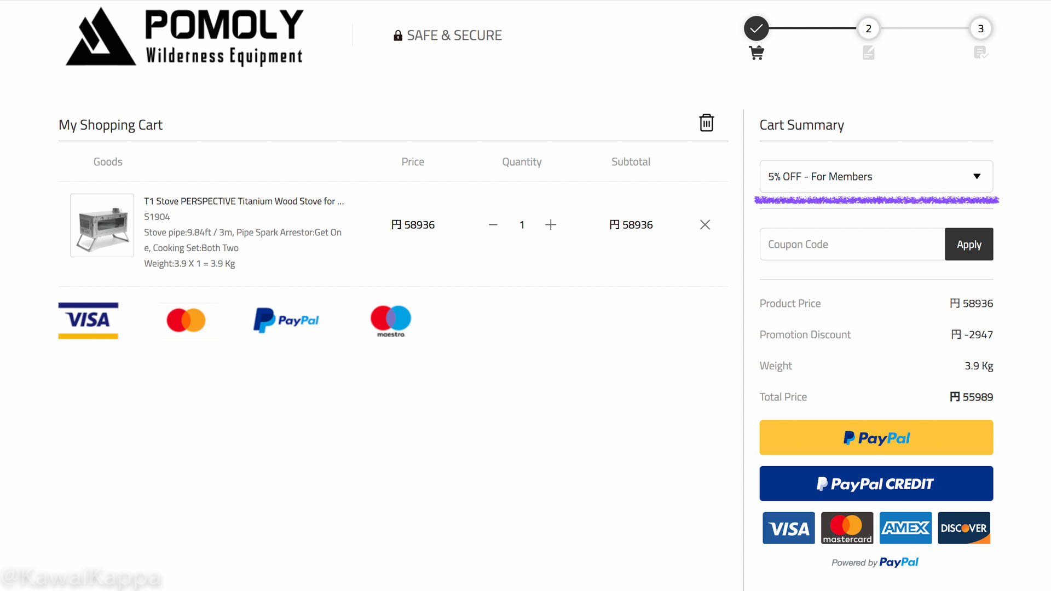
Task: Click the shopping cart step icon
Action: [757, 53]
